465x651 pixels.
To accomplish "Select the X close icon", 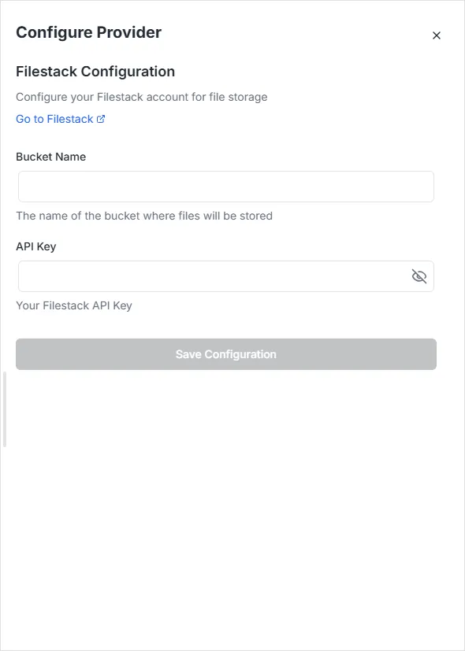I will pyautogui.click(x=437, y=35).
